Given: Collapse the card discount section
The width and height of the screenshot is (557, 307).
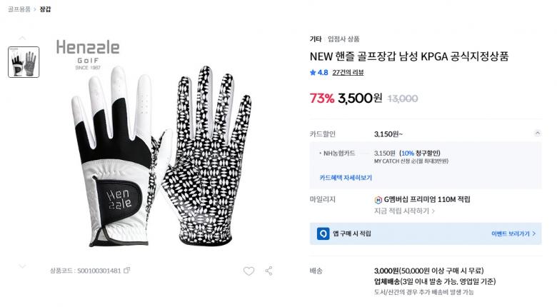Looking at the screenshot, I should tap(537, 134).
